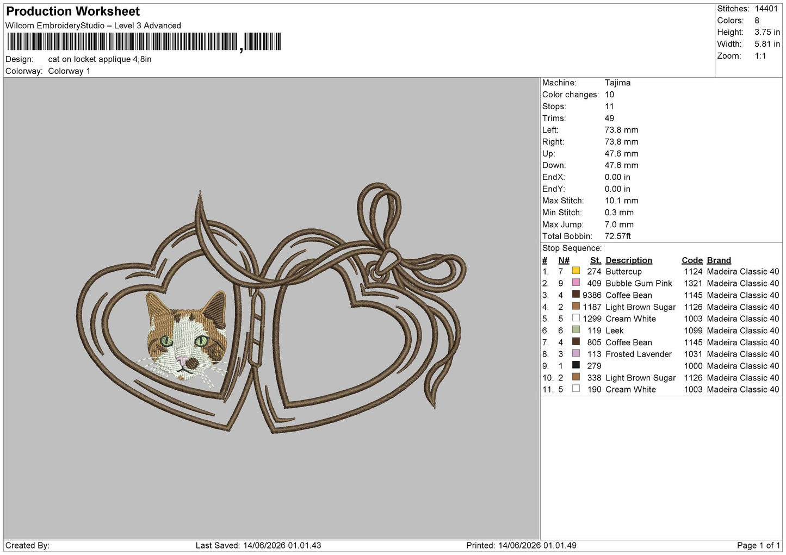Click the Max Stitch value '10.1 mm'
Viewport: 786px width, 555px height.
pyautogui.click(x=621, y=201)
